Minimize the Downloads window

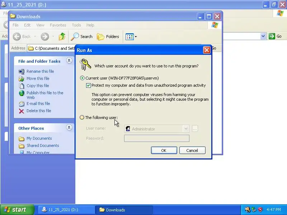[x=201, y=16]
